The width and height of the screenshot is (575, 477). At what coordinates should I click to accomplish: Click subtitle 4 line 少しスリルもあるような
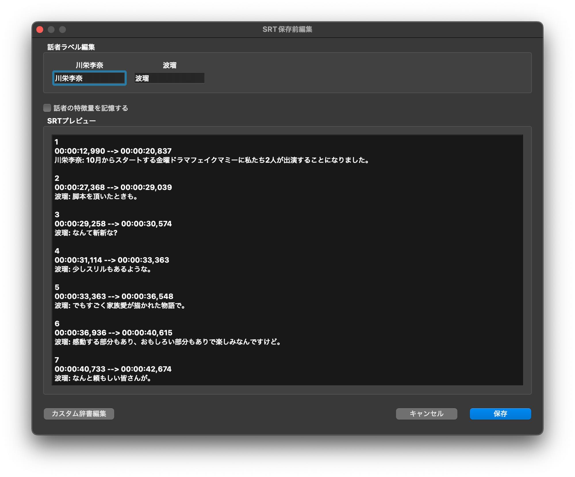coord(103,269)
